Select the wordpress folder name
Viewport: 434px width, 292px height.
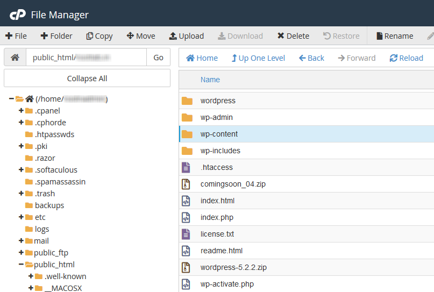218,101
